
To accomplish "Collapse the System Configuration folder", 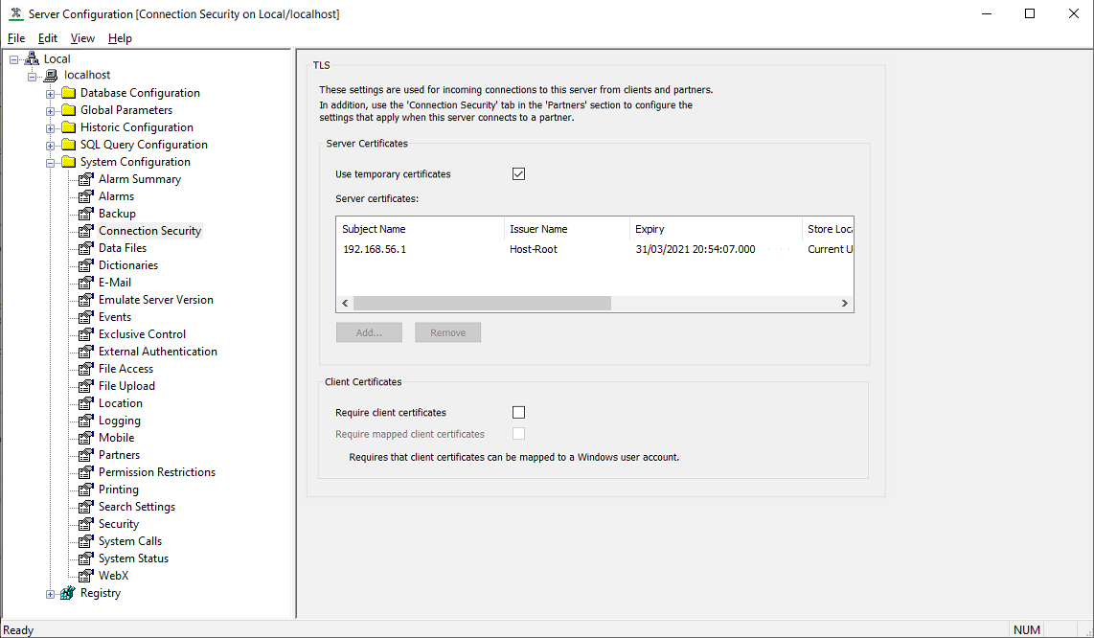I will pos(49,161).
